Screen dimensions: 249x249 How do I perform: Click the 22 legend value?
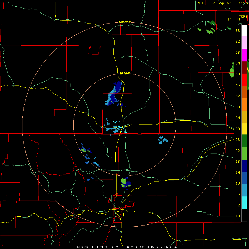[238, 151]
